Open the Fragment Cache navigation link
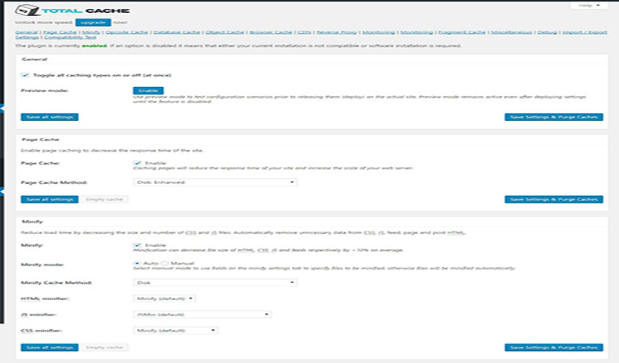619x363 pixels. click(462, 32)
